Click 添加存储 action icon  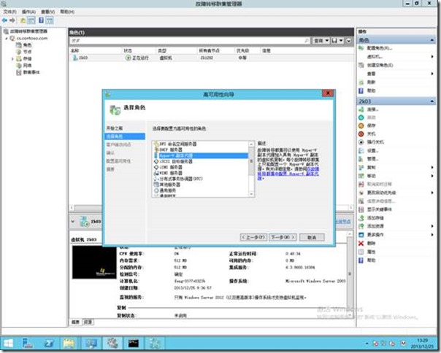click(x=361, y=218)
